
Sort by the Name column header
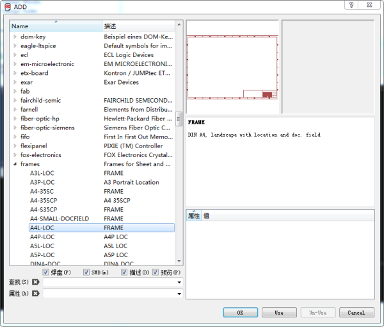(56, 26)
